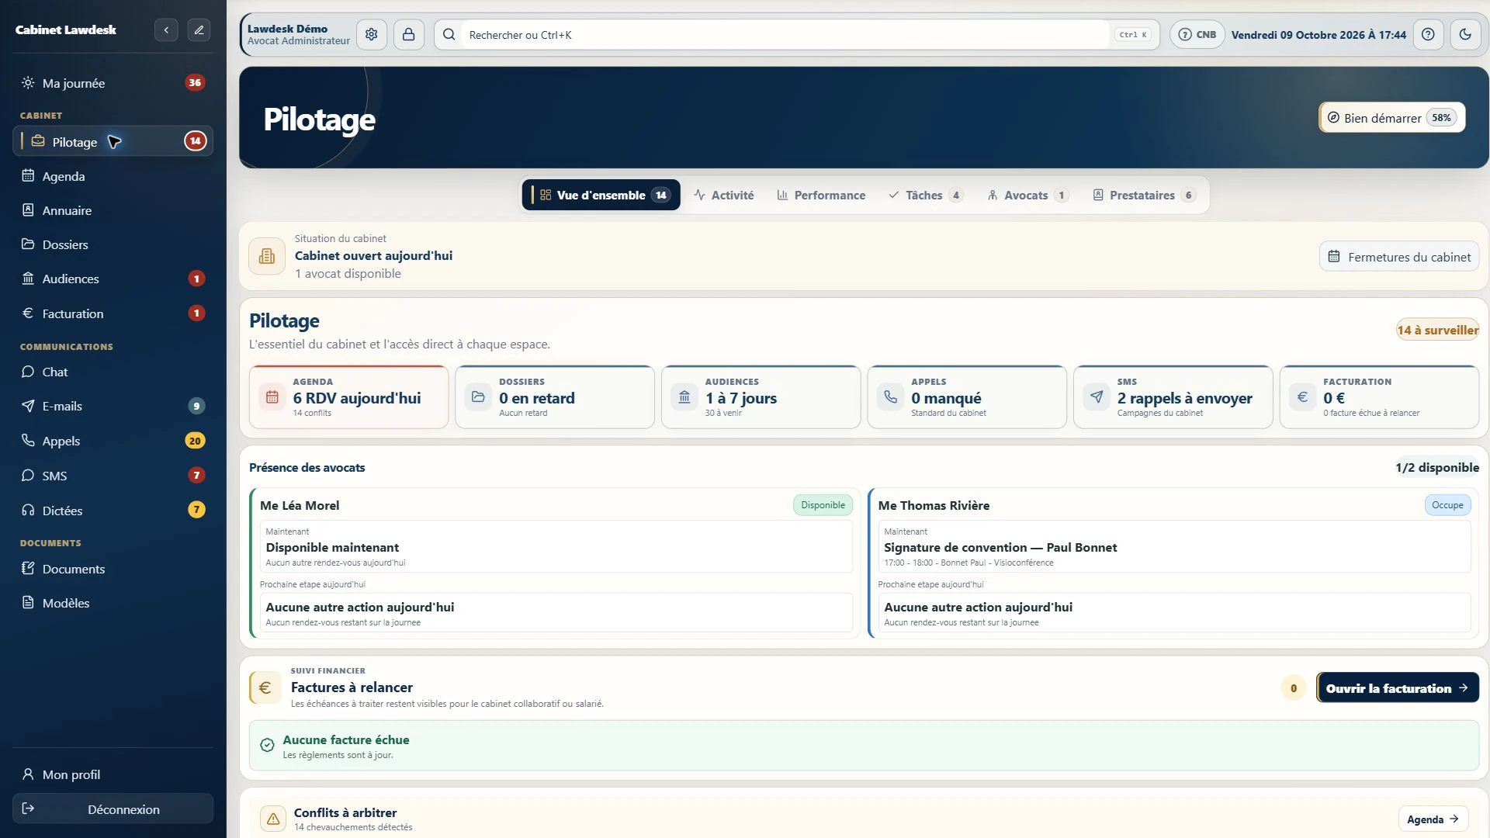Switch to the Avocats tab
The image size is (1490, 838).
pos(1028,196)
